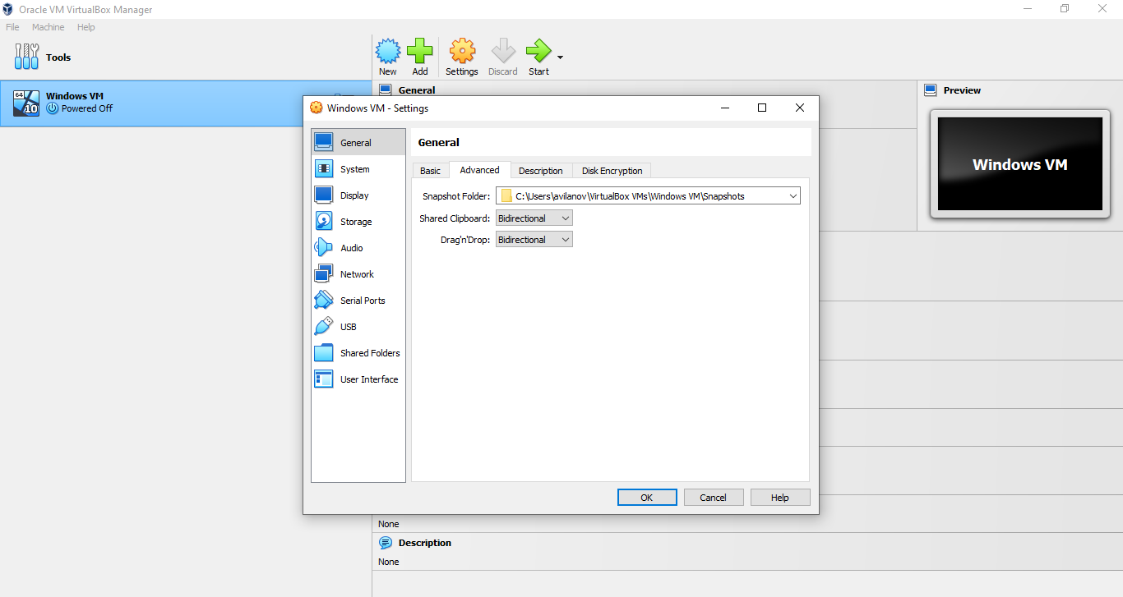Open the File menu
This screenshot has height=597, width=1123.
click(x=12, y=27)
